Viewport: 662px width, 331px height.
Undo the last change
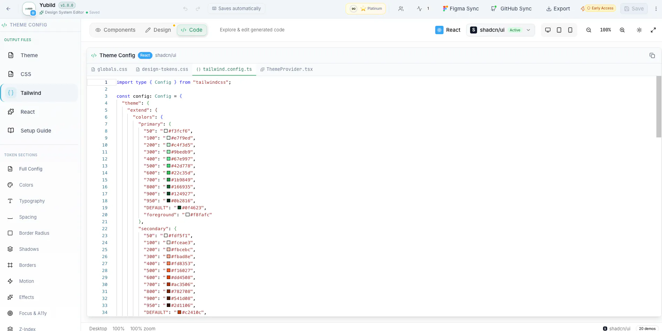coord(185,9)
